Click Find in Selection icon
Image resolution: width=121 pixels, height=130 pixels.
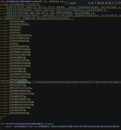(x=120, y=3)
